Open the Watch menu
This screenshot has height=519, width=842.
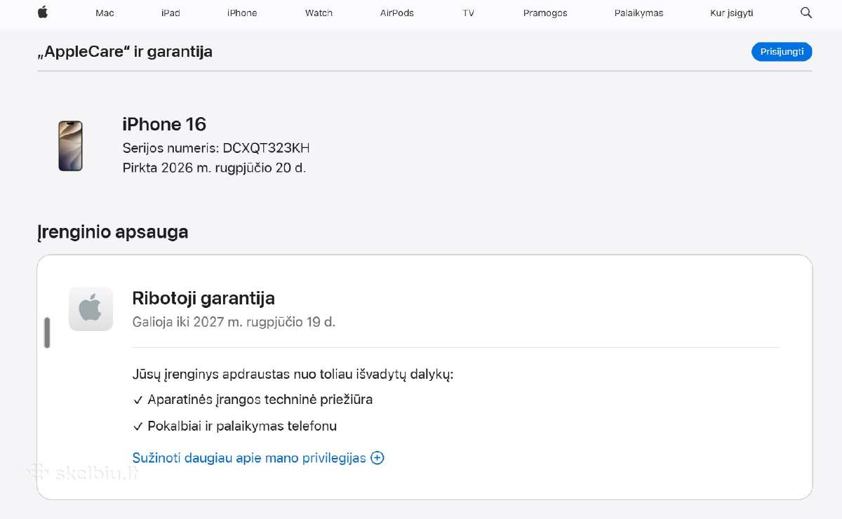(319, 13)
